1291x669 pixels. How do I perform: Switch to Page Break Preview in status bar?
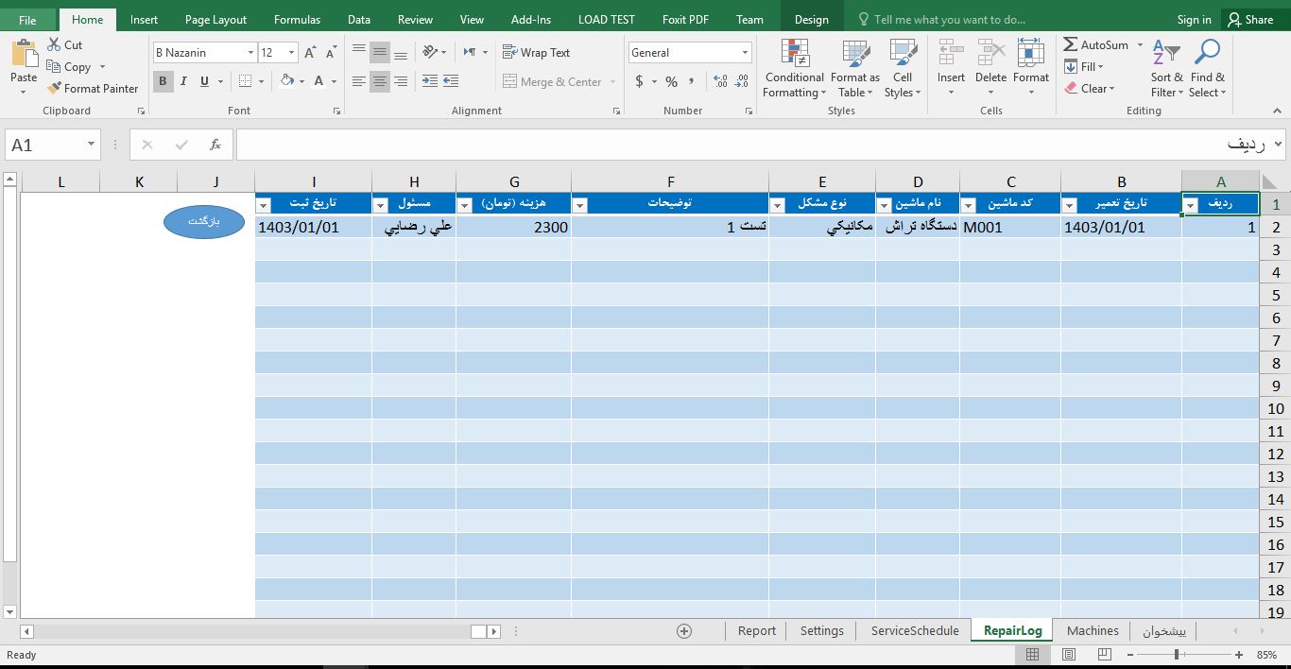tap(1105, 655)
